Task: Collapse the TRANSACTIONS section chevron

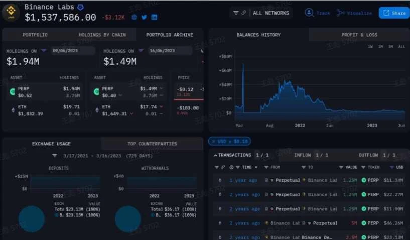Action: [215, 155]
